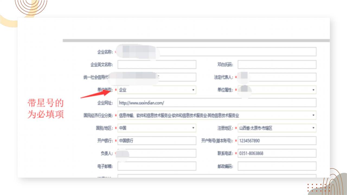The image size is (347, 195).
Task: Select the 开户账号 field with 1234567890
Action: (277, 141)
